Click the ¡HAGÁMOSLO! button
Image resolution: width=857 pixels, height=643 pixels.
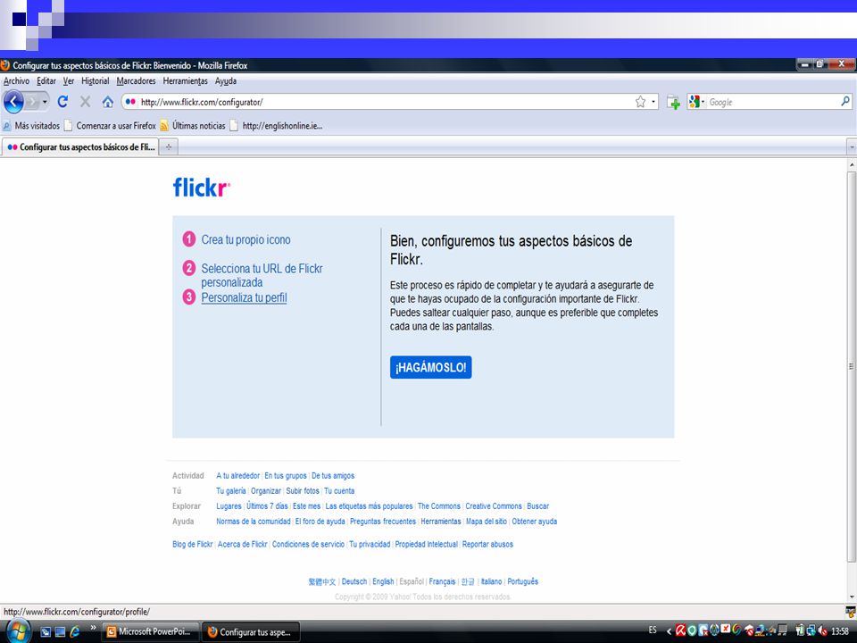point(430,367)
